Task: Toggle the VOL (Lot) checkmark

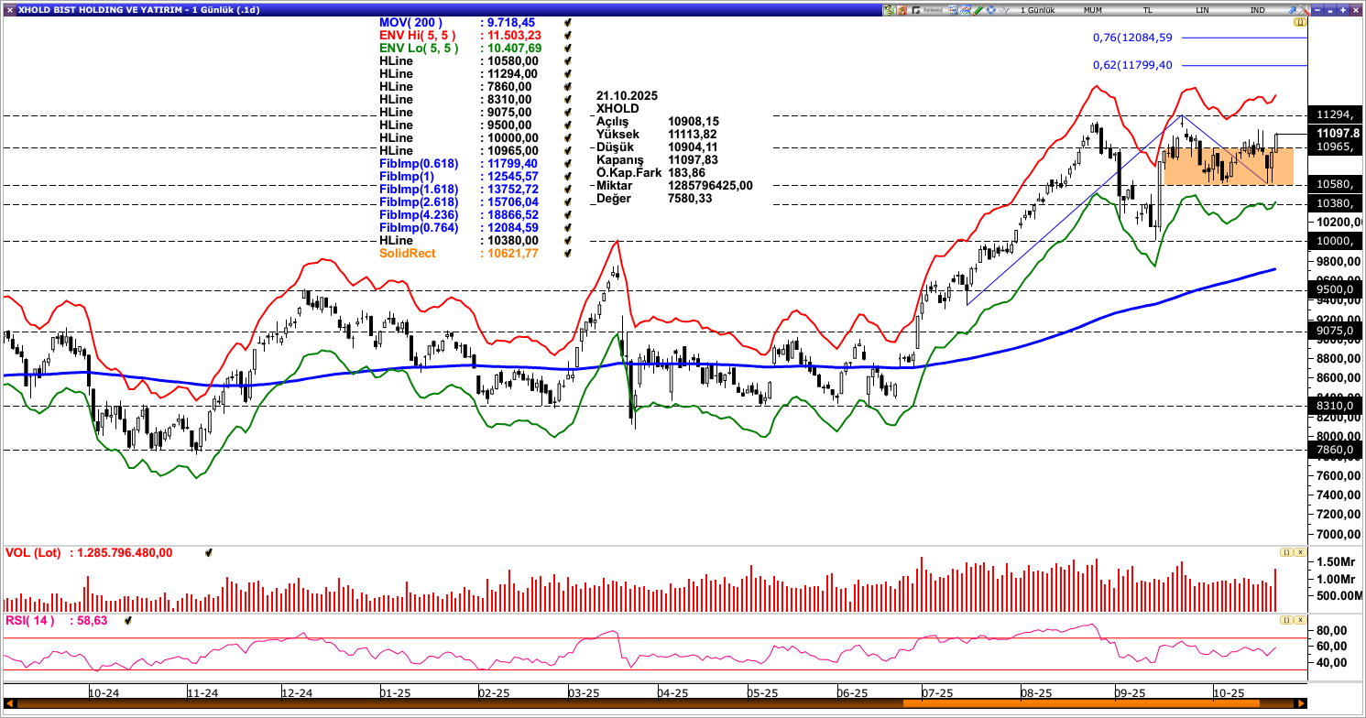Action: tap(209, 553)
